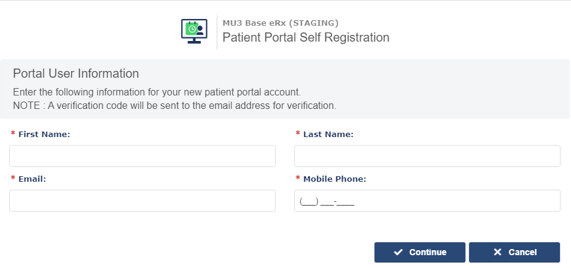Click the MU3 Base eRx (STAGING) text

tap(281, 23)
